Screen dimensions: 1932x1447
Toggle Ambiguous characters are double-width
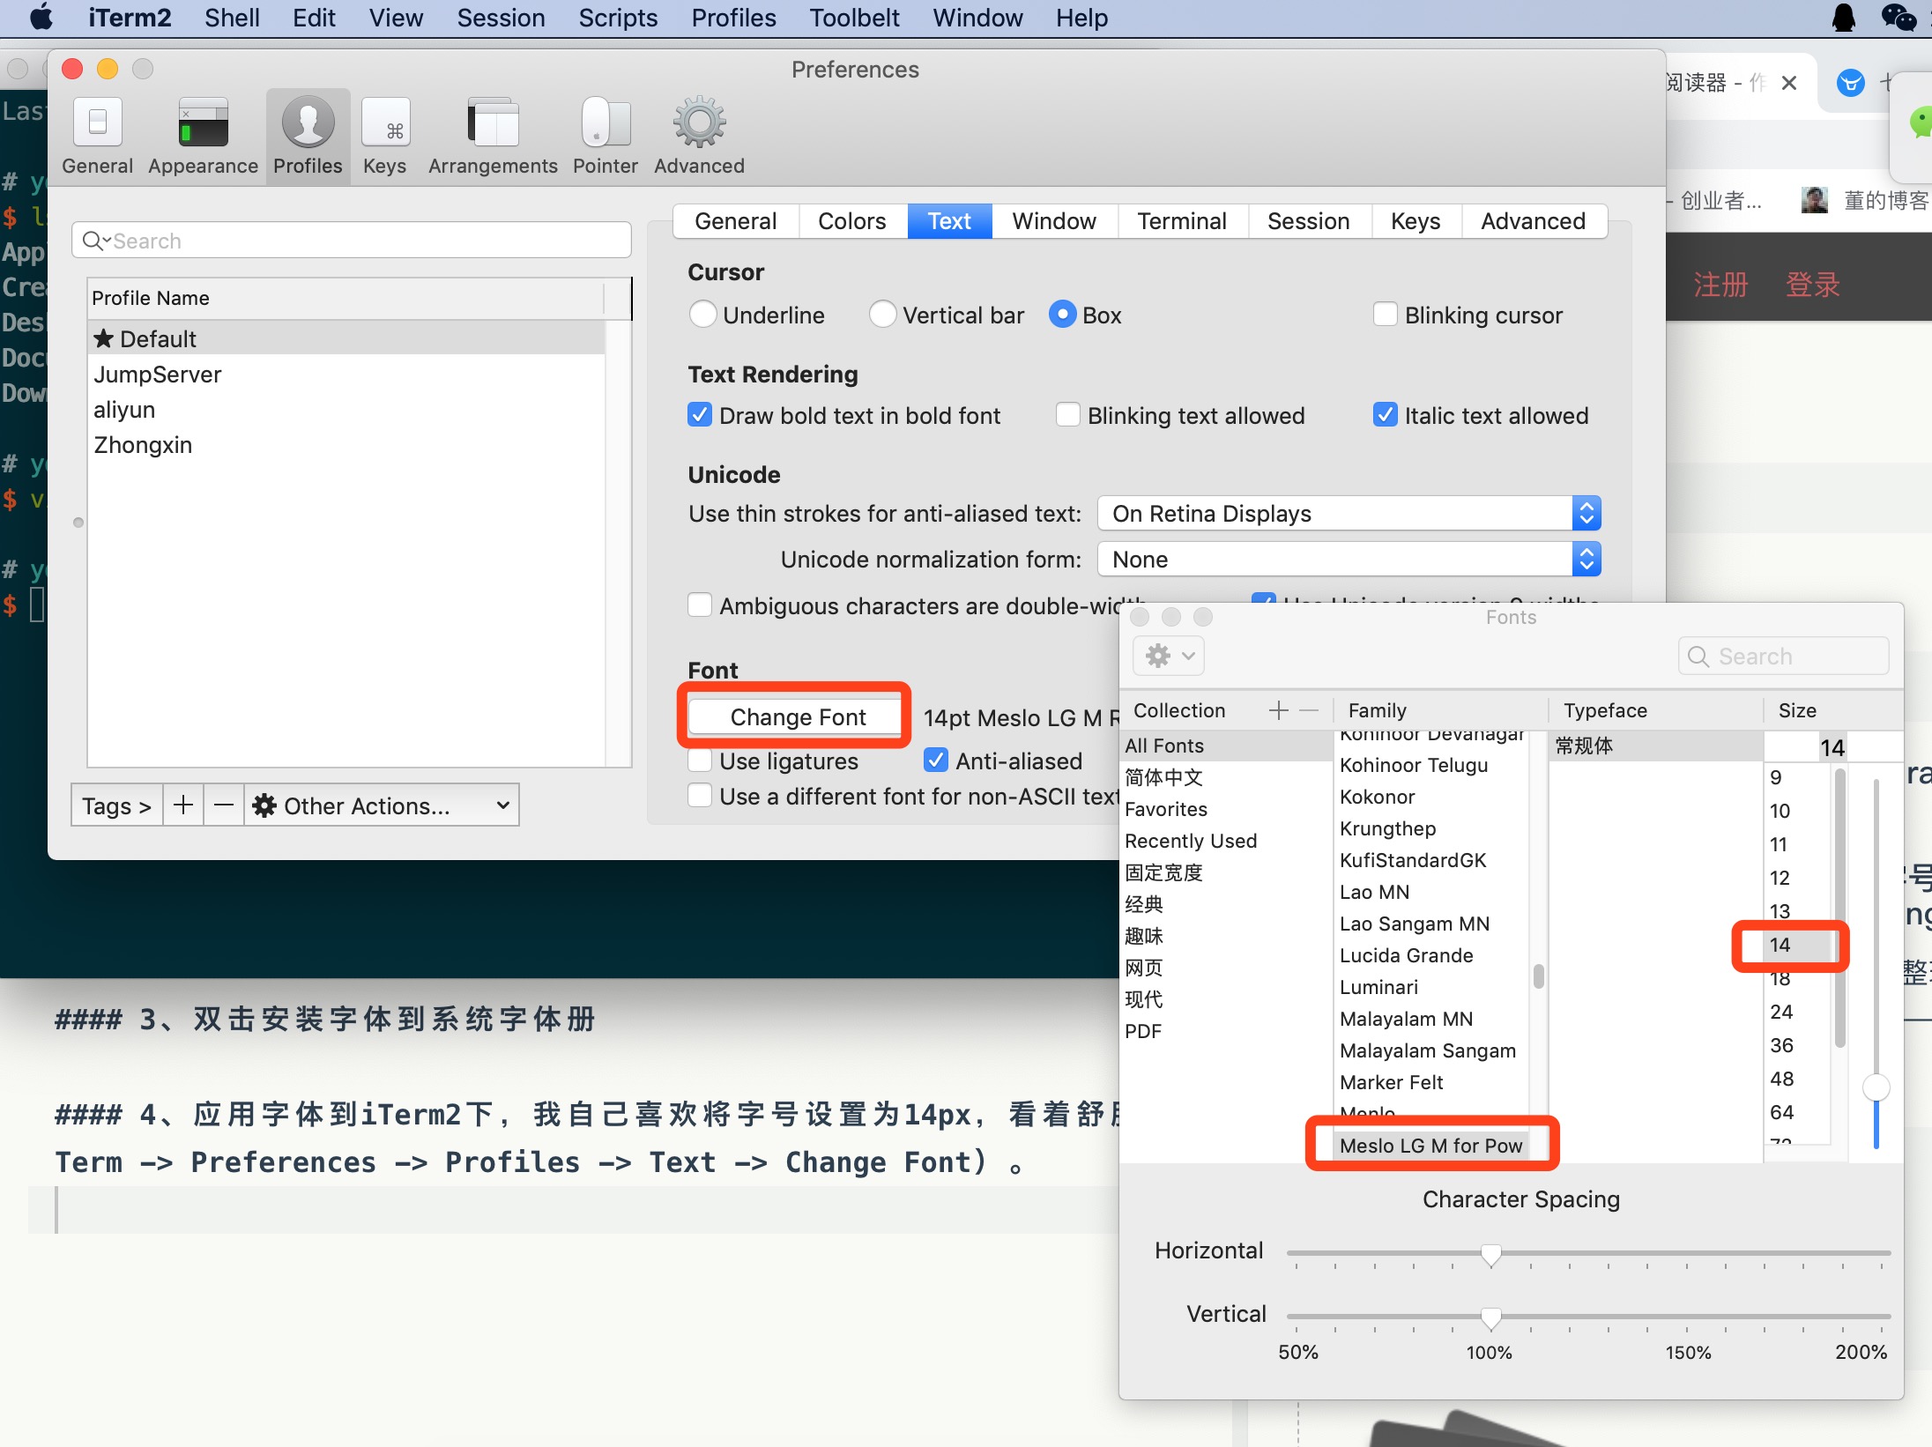pos(699,605)
